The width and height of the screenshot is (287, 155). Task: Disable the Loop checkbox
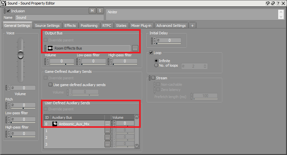coord(151,53)
